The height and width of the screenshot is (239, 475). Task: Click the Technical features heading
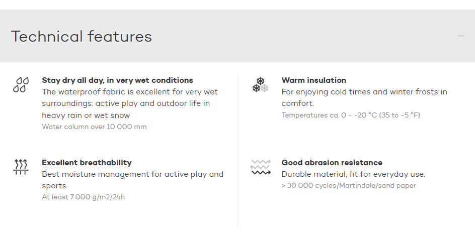82,37
